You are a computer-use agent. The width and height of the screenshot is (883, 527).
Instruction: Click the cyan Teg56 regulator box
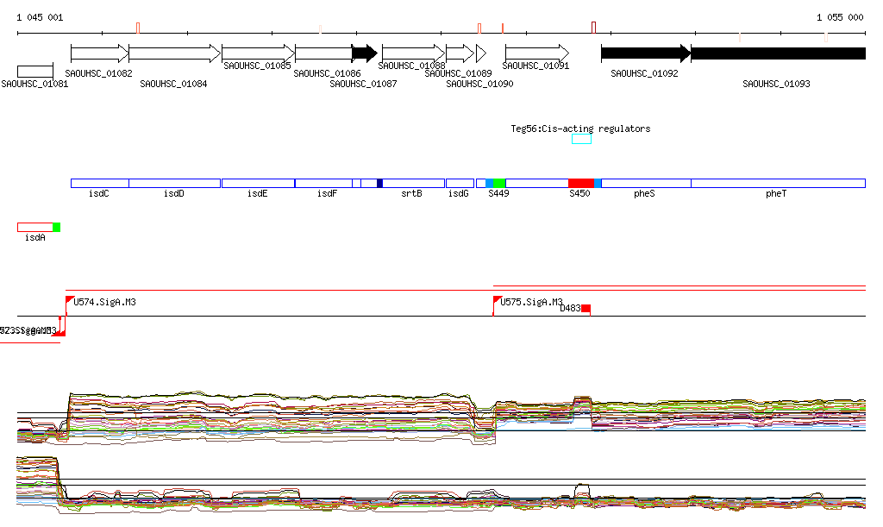581,139
